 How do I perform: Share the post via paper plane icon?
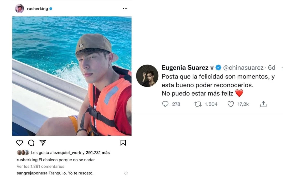click(43, 143)
